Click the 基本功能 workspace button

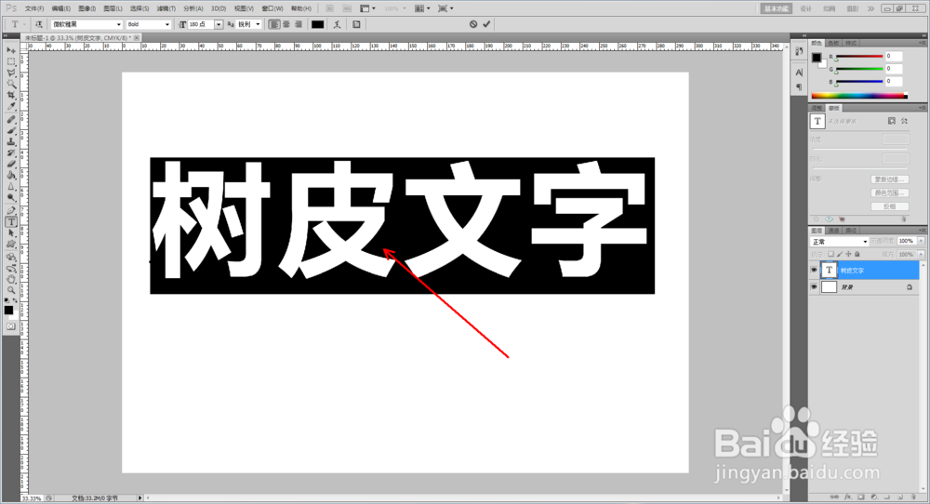coord(776,8)
